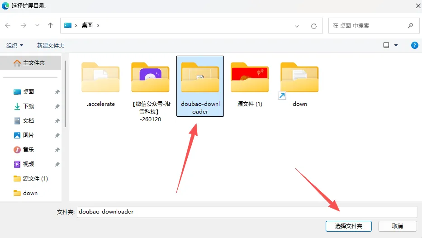The image size is (422, 238).
Task: Open 文档 in the sidebar
Action: point(28,121)
